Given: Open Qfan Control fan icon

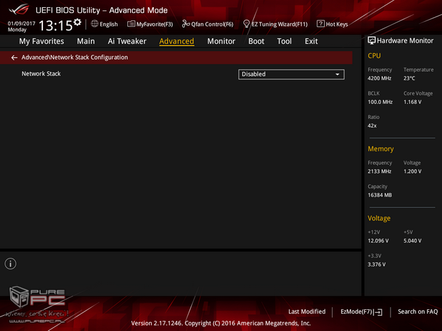Looking at the screenshot, I should tap(185, 24).
